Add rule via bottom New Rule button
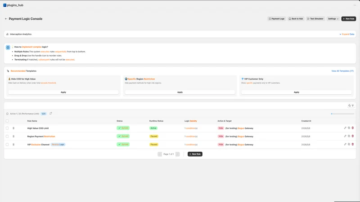 pos(195,154)
